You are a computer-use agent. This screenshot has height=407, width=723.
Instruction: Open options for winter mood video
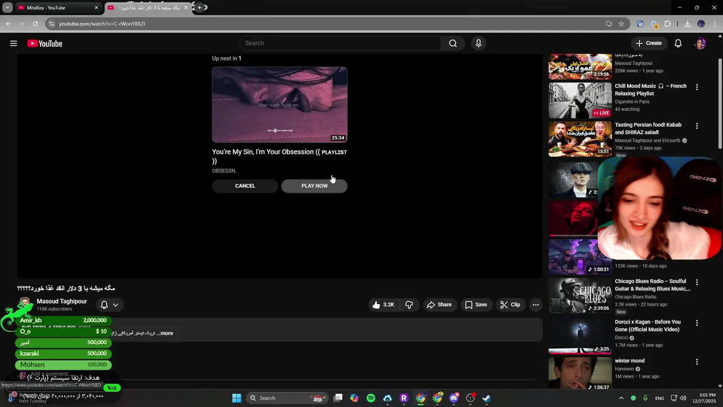[696, 362]
